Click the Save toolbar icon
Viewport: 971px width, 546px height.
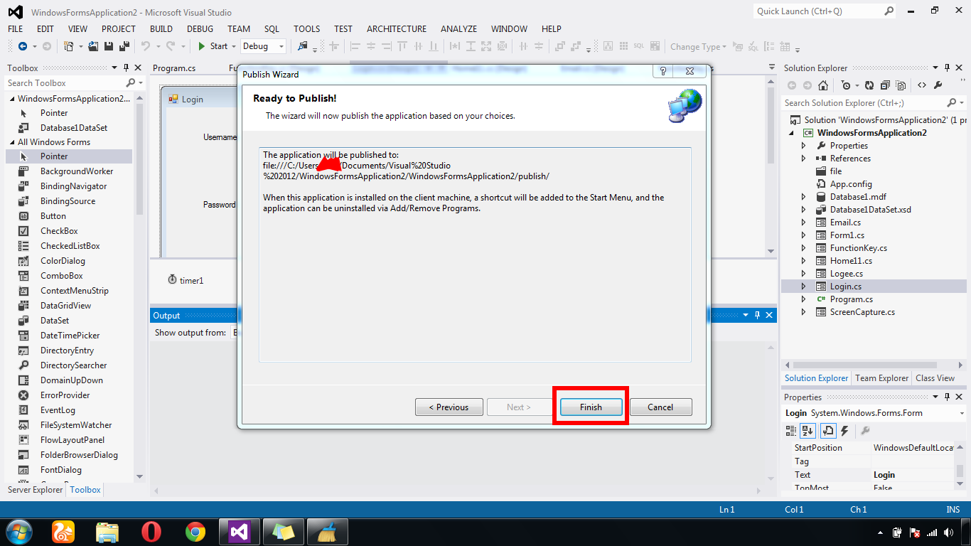(109, 46)
